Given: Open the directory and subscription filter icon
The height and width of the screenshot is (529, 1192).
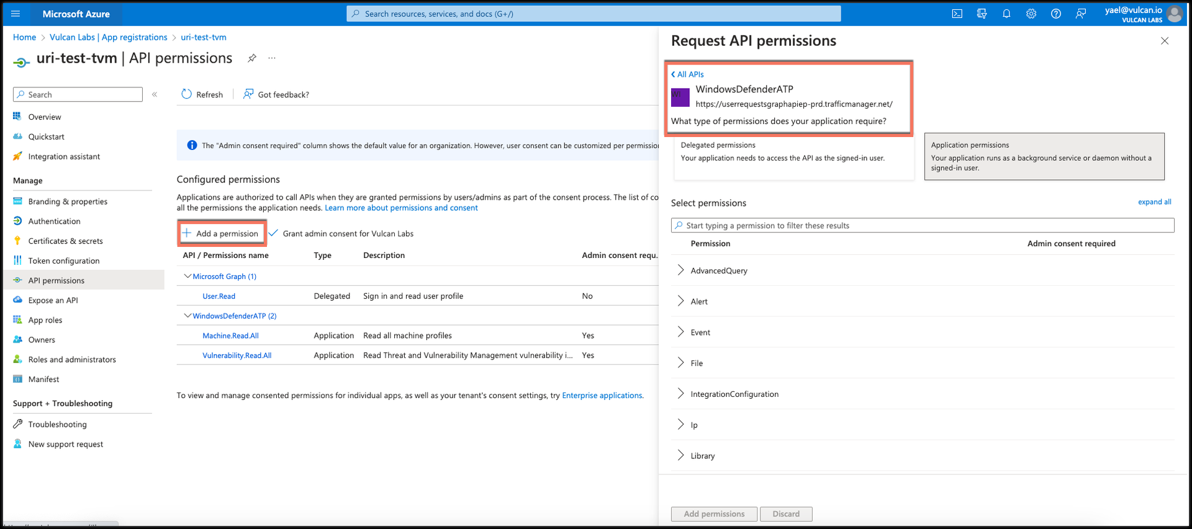Looking at the screenshot, I should click(982, 14).
